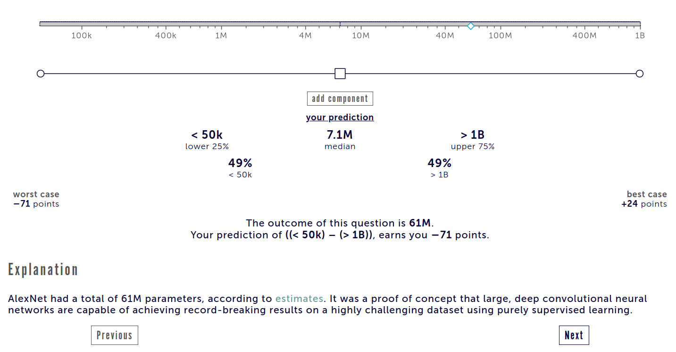This screenshot has width=676, height=352.
Task: Click the 1M axis tick label
Action: [x=221, y=36]
